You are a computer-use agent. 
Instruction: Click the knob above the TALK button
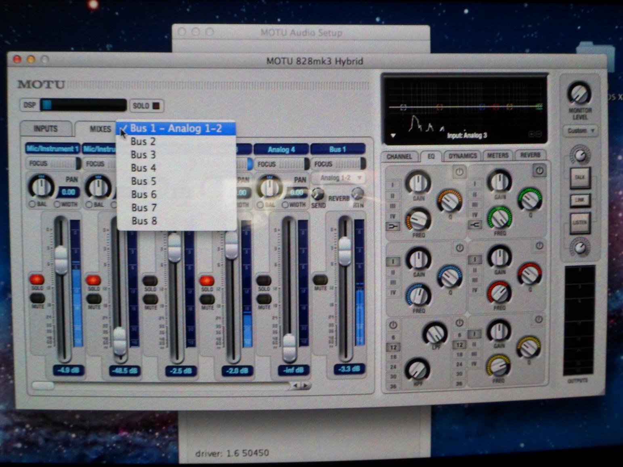[580, 155]
